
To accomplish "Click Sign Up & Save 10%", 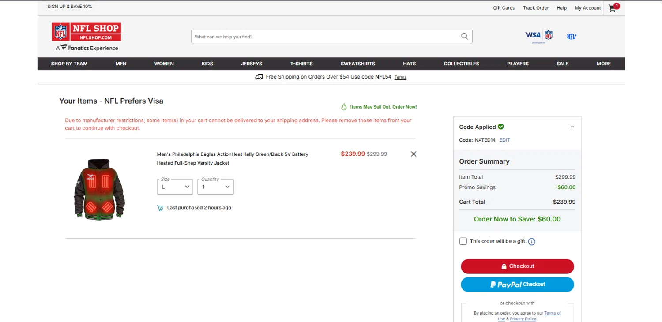I will [70, 7].
